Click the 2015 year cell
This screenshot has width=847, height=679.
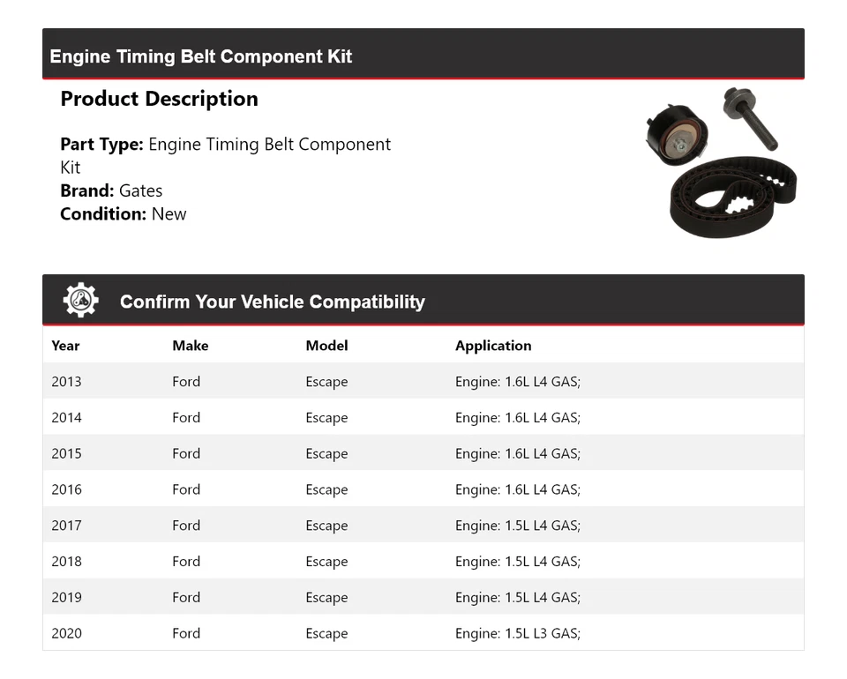click(66, 454)
